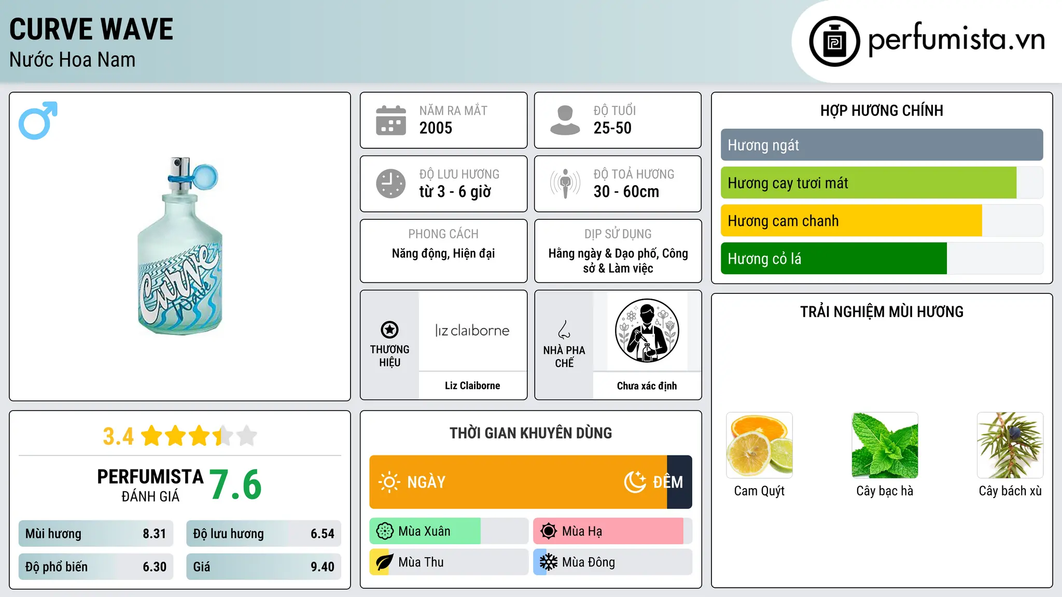Click the Hương cay tươi mát accord bar
This screenshot has height=597, width=1062.
click(882, 183)
